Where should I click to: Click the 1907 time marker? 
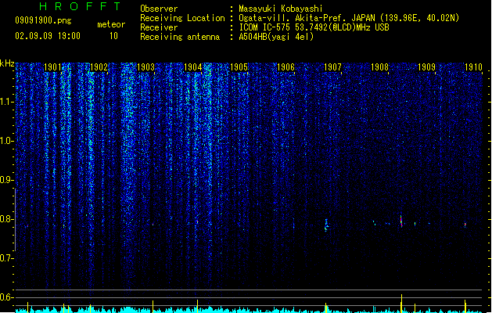(x=332, y=67)
